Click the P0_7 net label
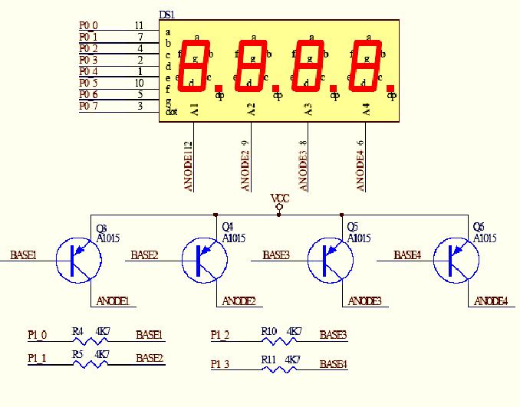Image resolution: width=520 pixels, height=407 pixels. pyautogui.click(x=88, y=106)
